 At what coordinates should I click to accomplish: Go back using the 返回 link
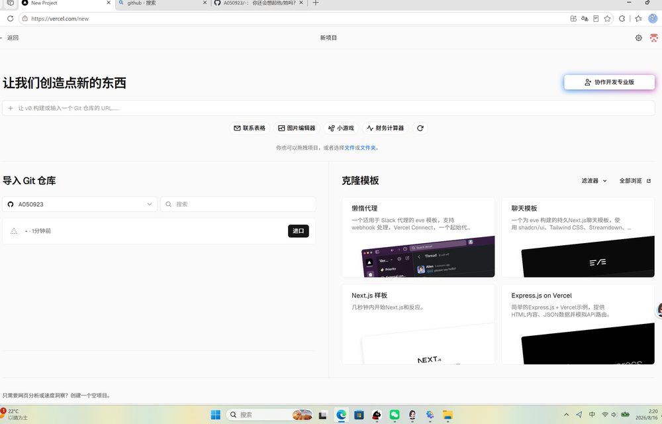click(10, 38)
